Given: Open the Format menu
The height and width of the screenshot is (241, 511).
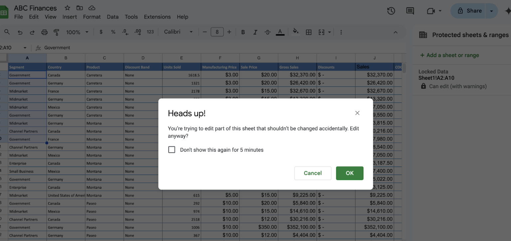Looking at the screenshot, I should click(x=92, y=17).
